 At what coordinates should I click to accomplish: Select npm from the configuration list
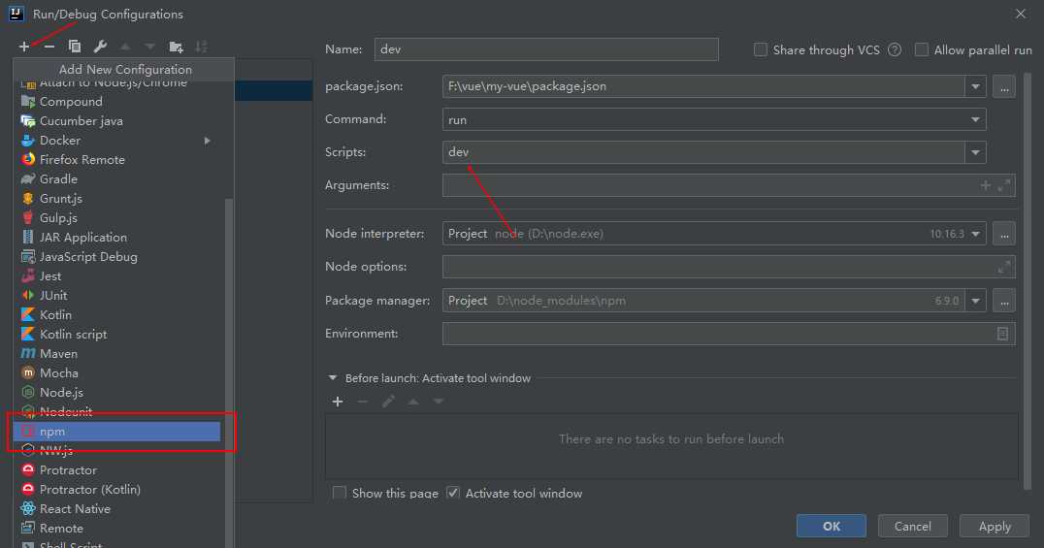coord(116,432)
